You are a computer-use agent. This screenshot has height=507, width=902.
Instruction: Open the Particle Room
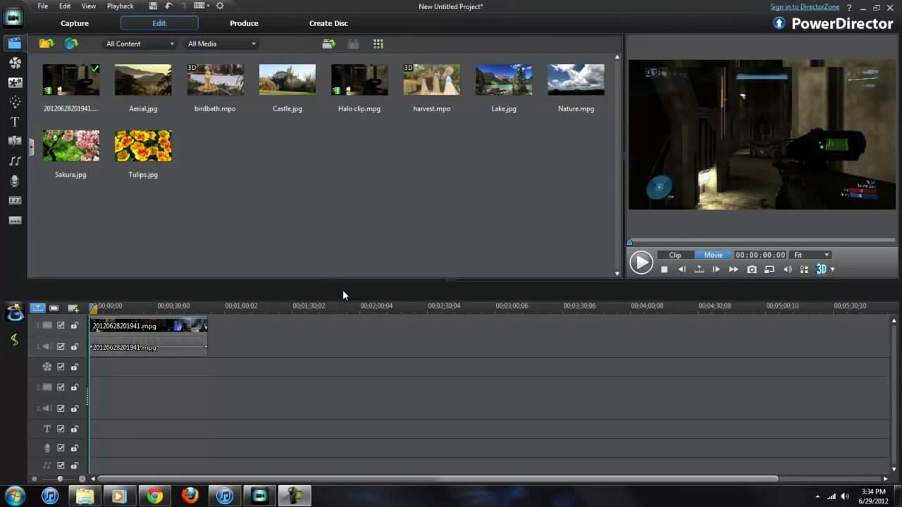14,102
